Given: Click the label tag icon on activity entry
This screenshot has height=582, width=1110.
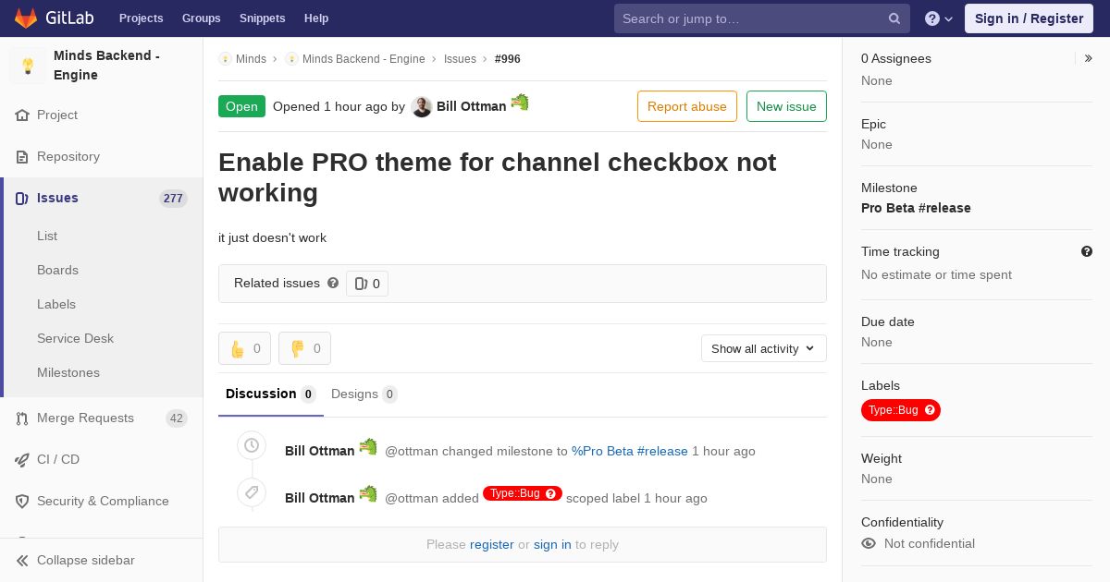Looking at the screenshot, I should 252,492.
